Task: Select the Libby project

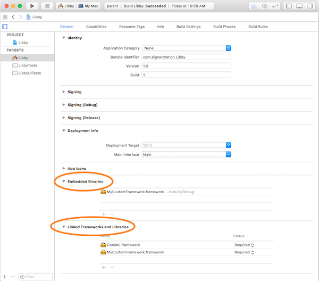Action: click(x=21, y=43)
